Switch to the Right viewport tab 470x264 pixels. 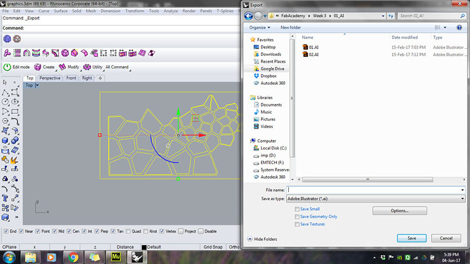pos(87,78)
